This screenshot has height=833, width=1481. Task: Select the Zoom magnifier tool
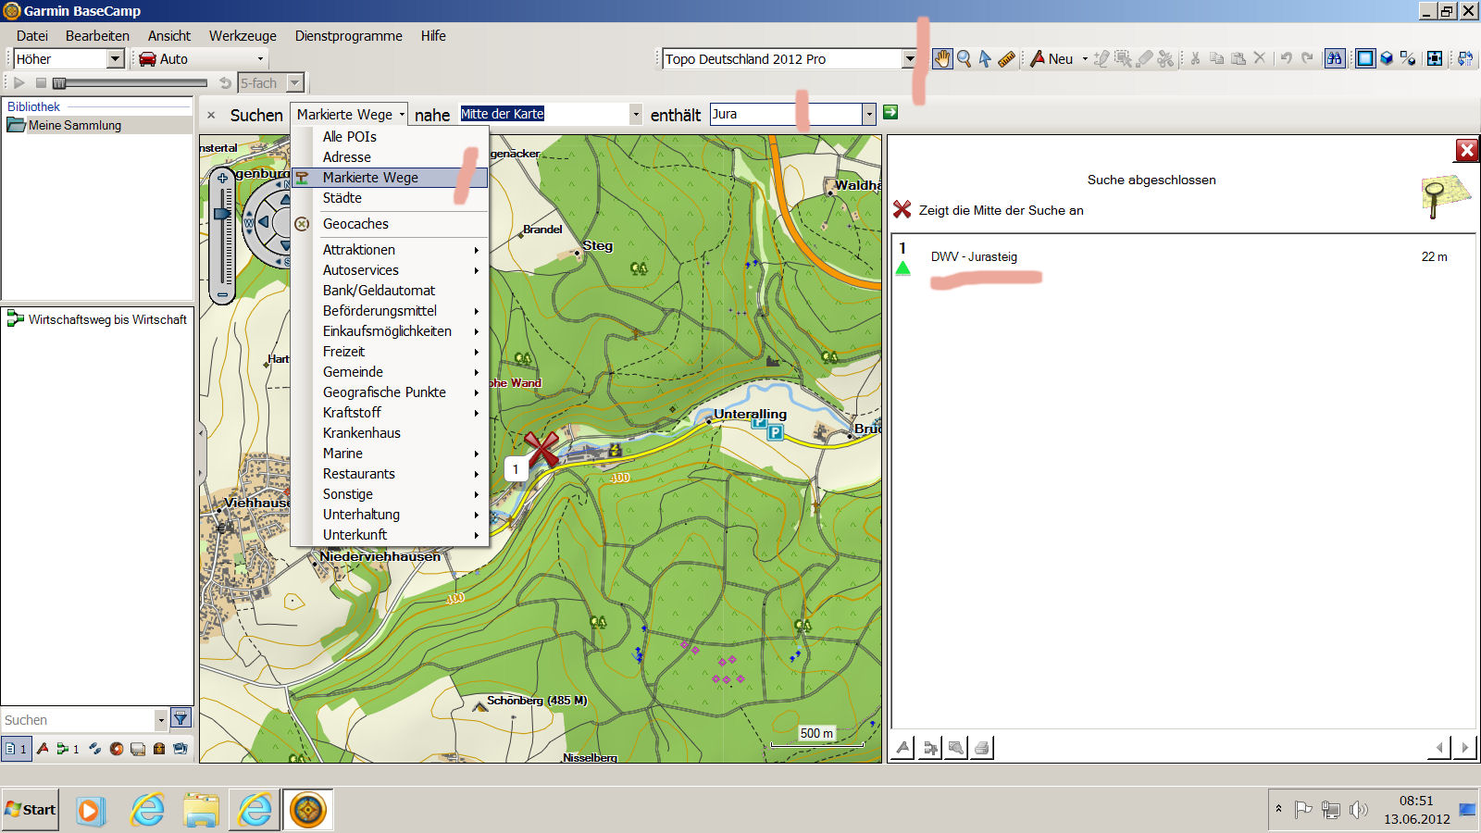(965, 58)
